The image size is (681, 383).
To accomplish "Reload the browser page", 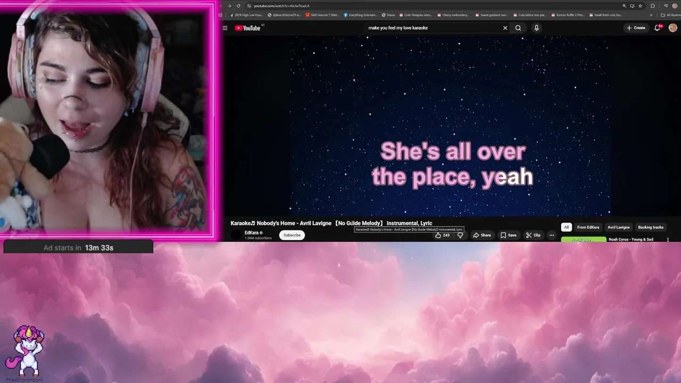I will [x=238, y=6].
